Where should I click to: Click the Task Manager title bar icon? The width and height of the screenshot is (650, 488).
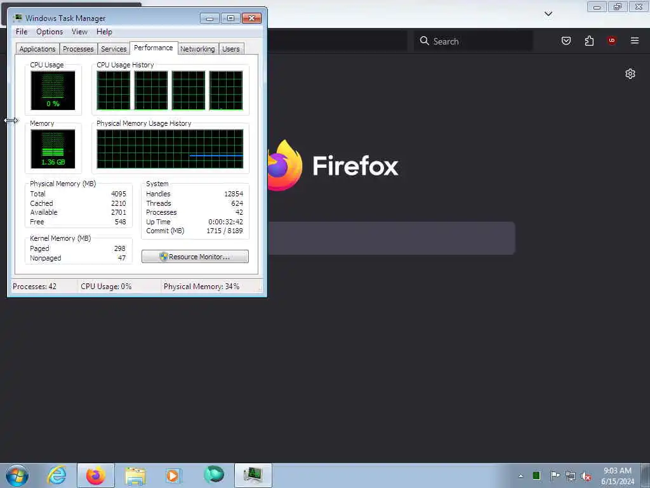tap(17, 18)
